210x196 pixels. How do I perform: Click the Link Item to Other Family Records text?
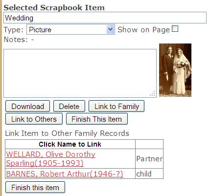(67, 133)
